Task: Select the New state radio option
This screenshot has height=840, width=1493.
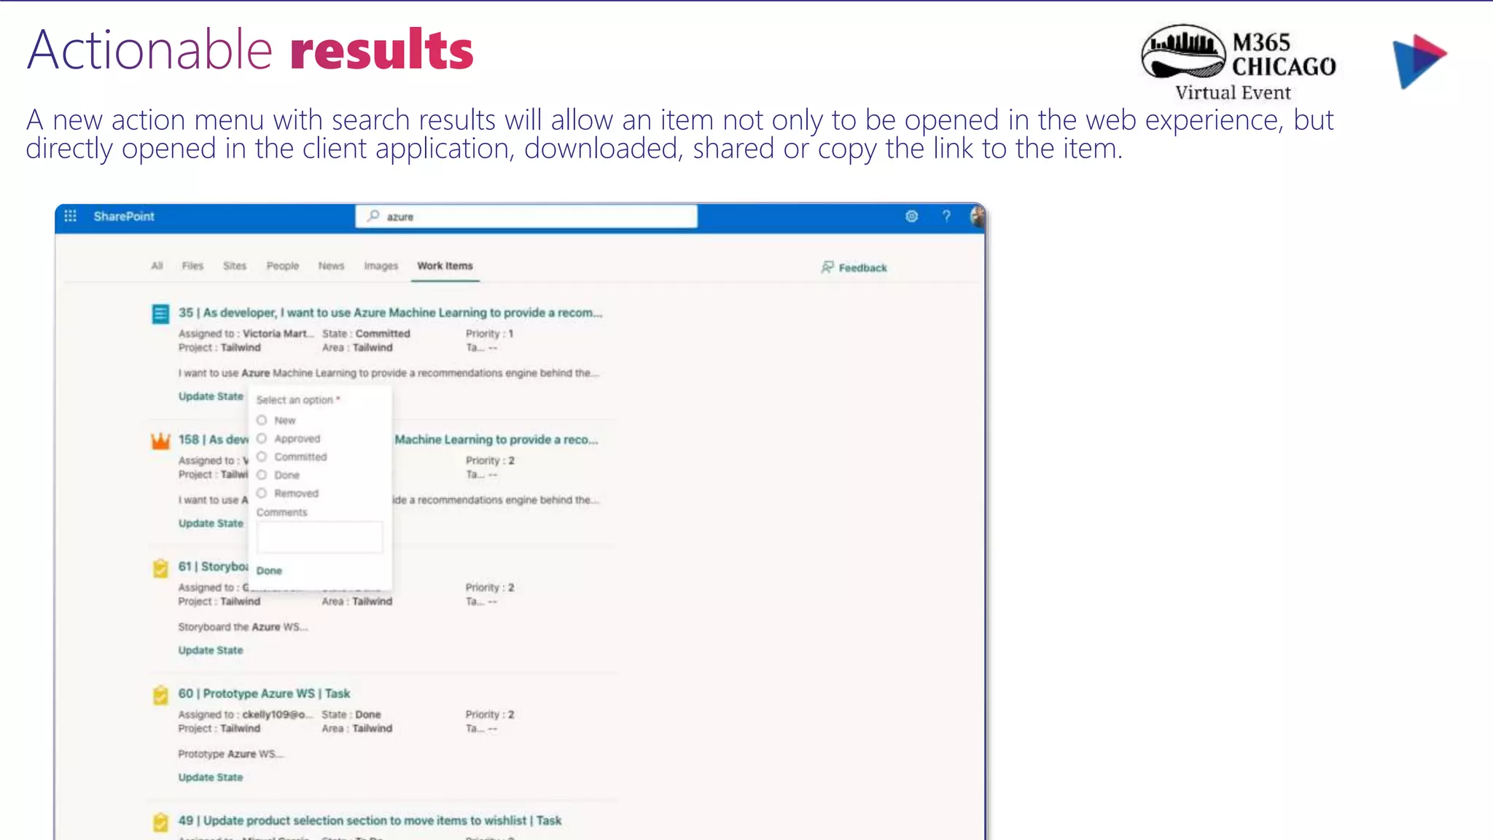Action: [262, 420]
